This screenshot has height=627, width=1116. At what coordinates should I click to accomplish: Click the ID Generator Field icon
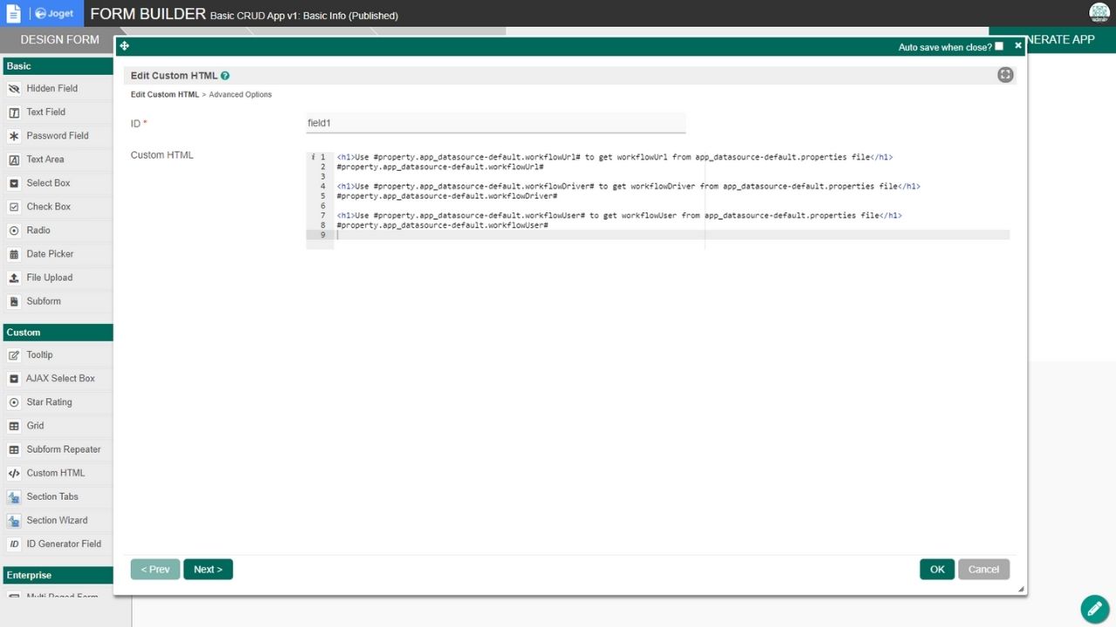(x=14, y=544)
